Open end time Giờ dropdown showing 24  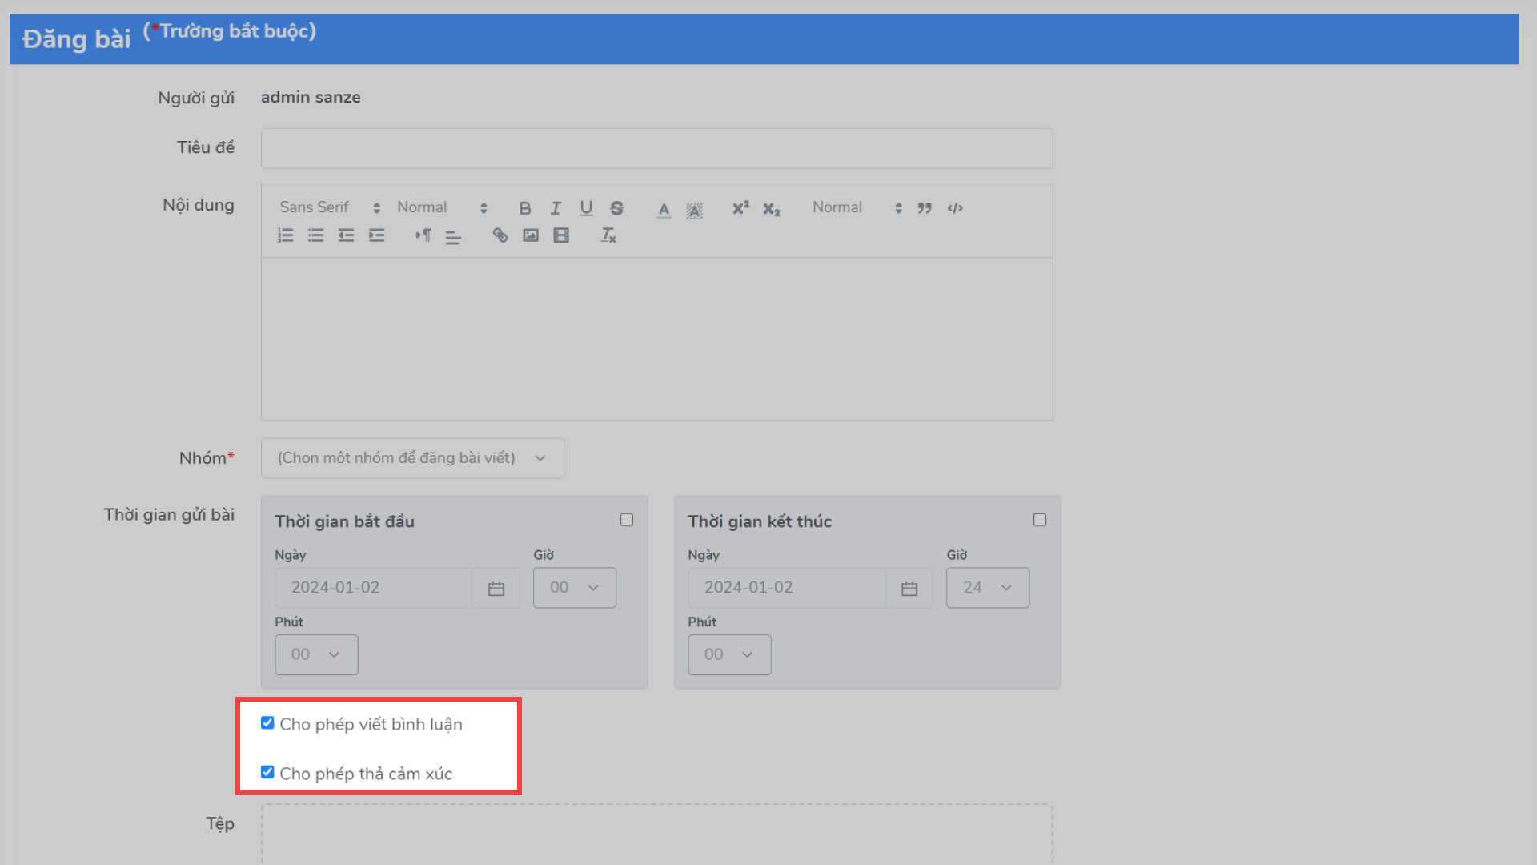988,588
